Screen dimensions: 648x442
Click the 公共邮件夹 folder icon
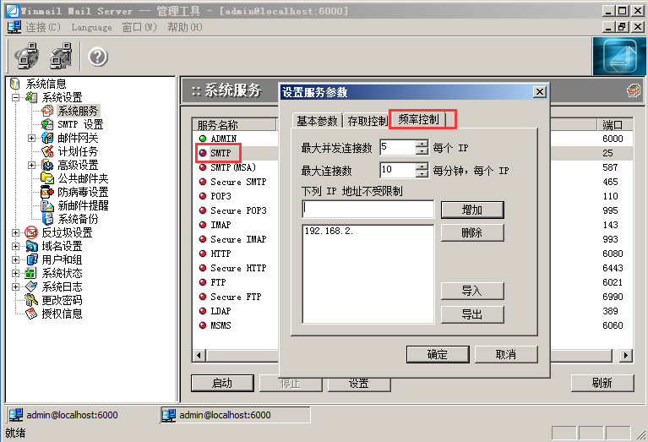47,178
